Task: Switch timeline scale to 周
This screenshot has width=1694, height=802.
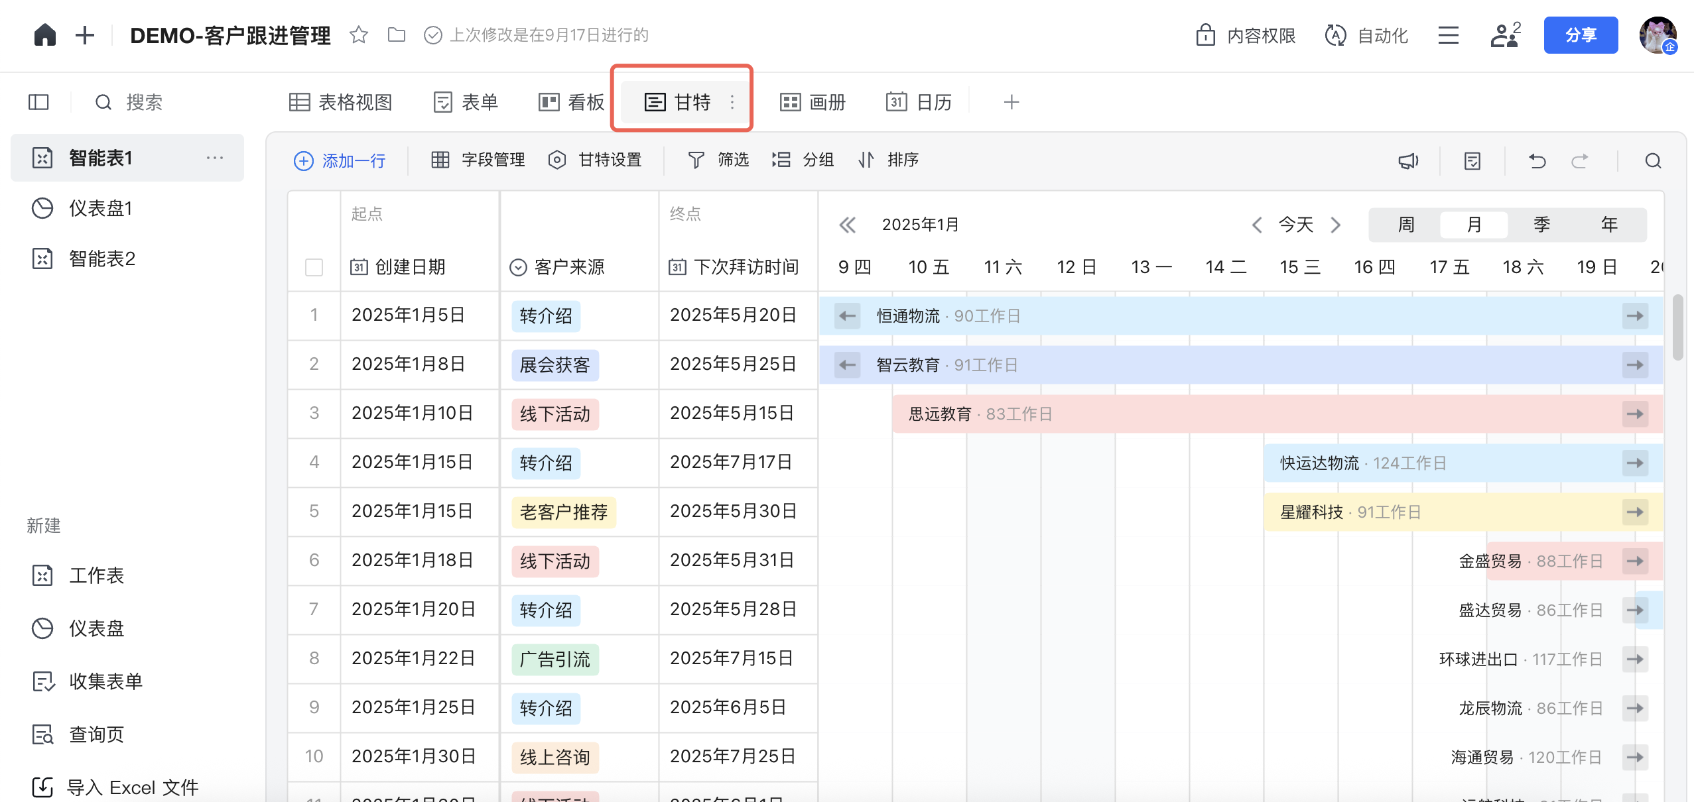Action: (1405, 225)
